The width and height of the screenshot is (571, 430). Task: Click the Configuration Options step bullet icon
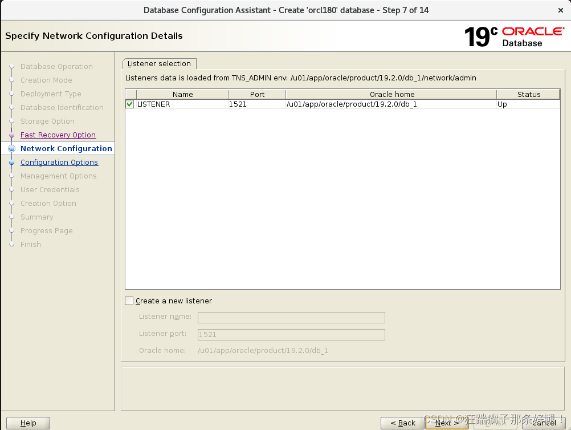(11, 163)
